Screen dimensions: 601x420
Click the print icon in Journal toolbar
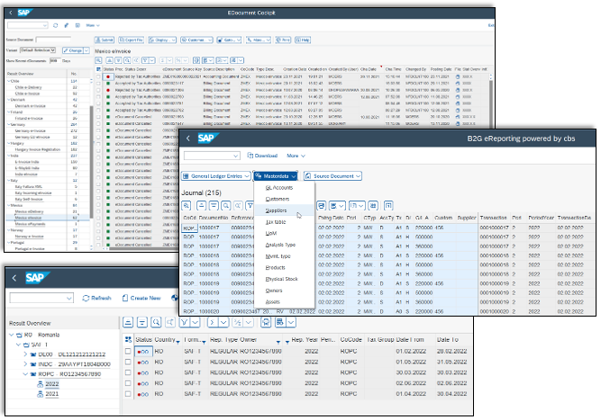pos(322,206)
